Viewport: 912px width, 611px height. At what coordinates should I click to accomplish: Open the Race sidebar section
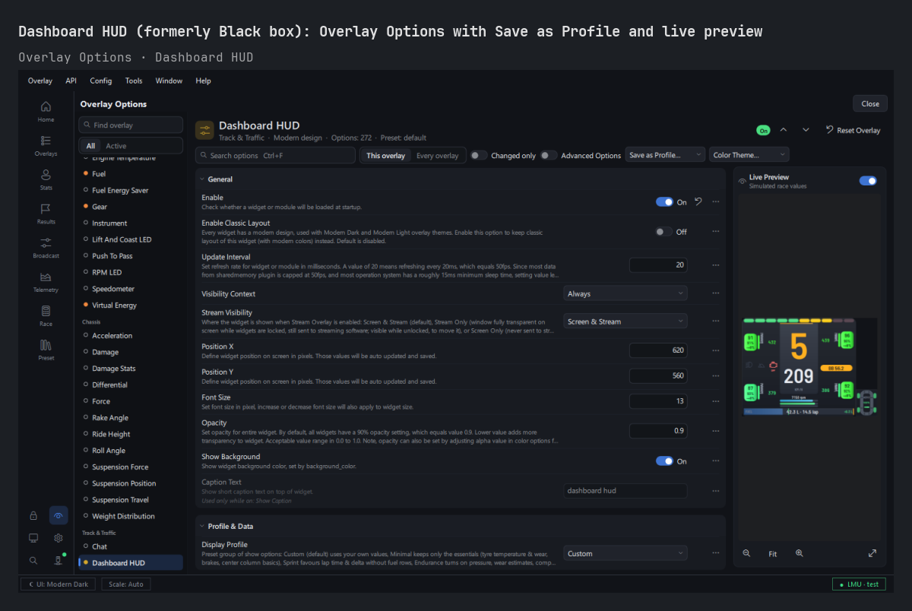(46, 315)
